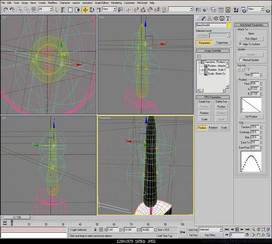Screen dimensions: 272x244
Task: Open the MAXScript menu
Action: tap(142, 3)
